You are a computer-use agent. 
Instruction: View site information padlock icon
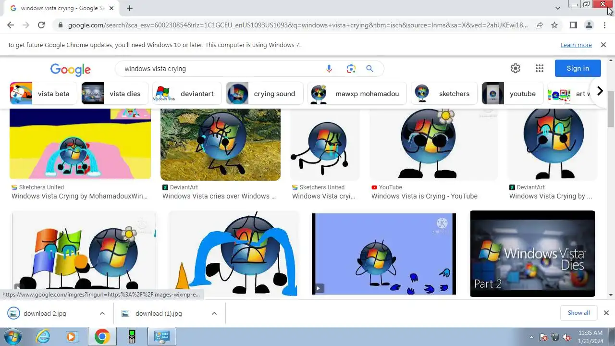pyautogui.click(x=60, y=25)
